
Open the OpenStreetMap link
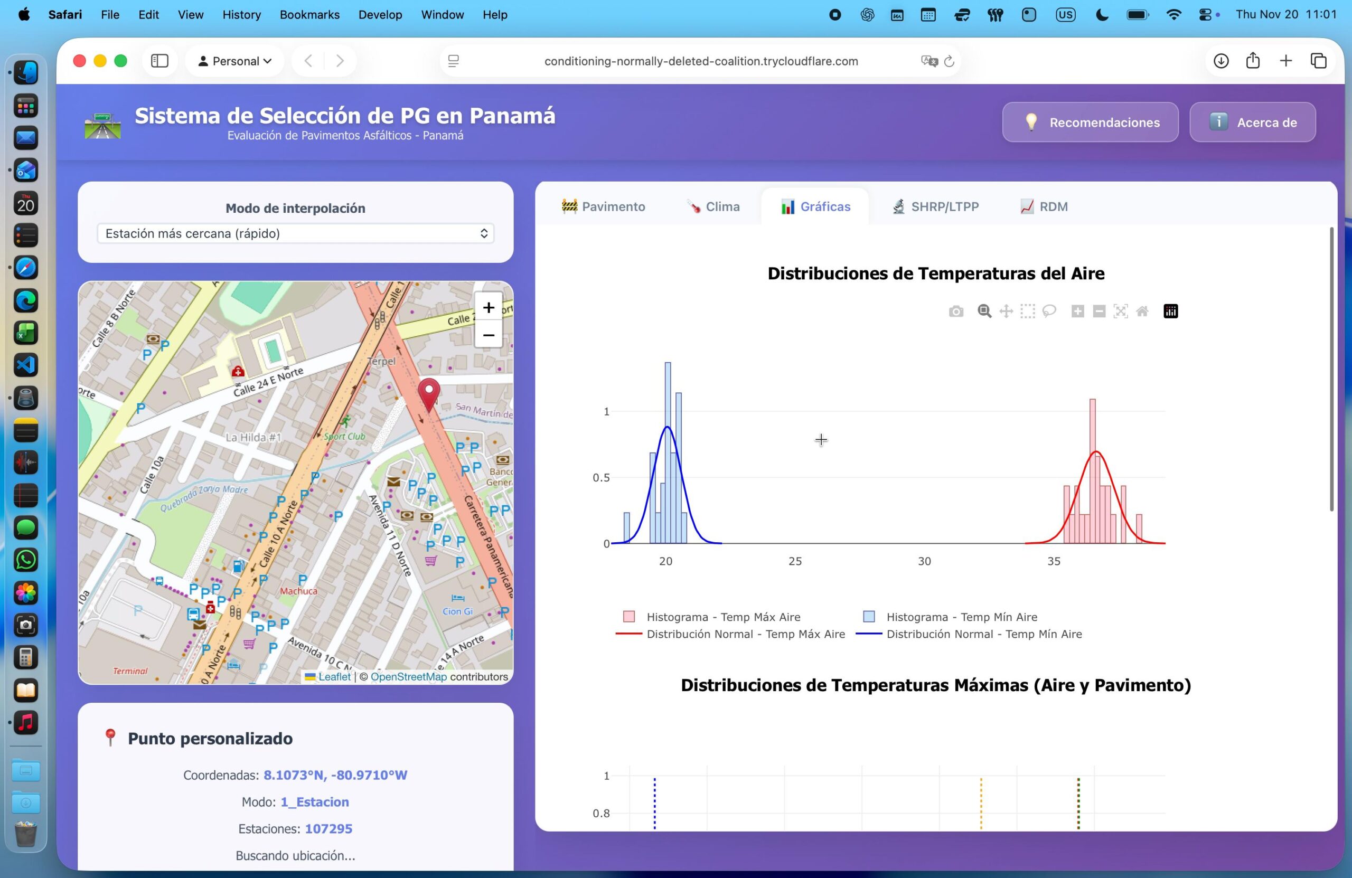408,676
